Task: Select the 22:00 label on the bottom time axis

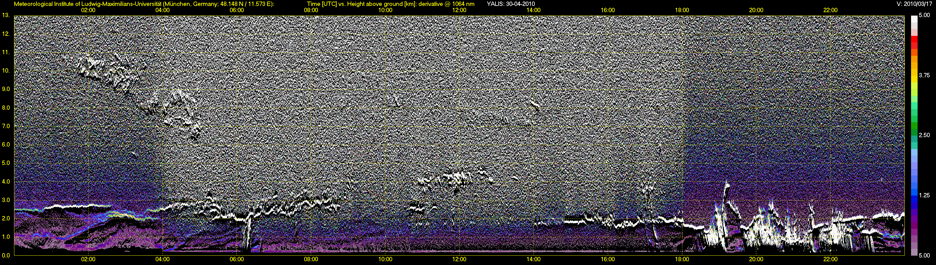Action: 830,259
